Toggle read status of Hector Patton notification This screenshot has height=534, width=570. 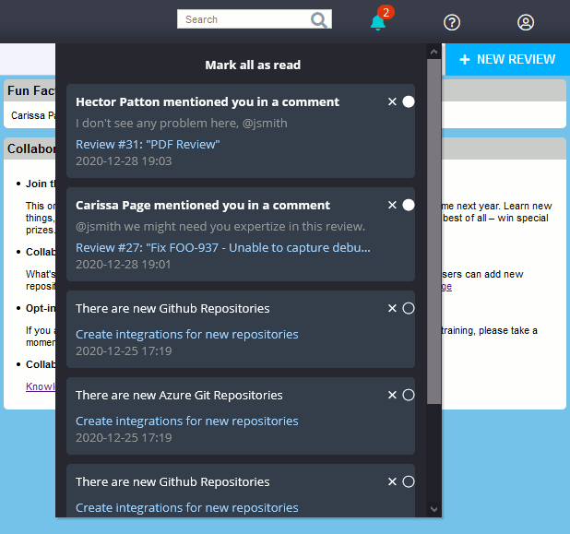409,102
